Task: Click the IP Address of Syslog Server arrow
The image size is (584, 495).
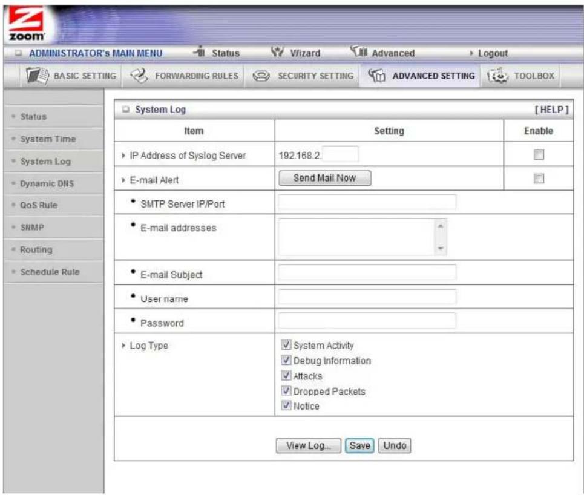Action: click(x=123, y=156)
